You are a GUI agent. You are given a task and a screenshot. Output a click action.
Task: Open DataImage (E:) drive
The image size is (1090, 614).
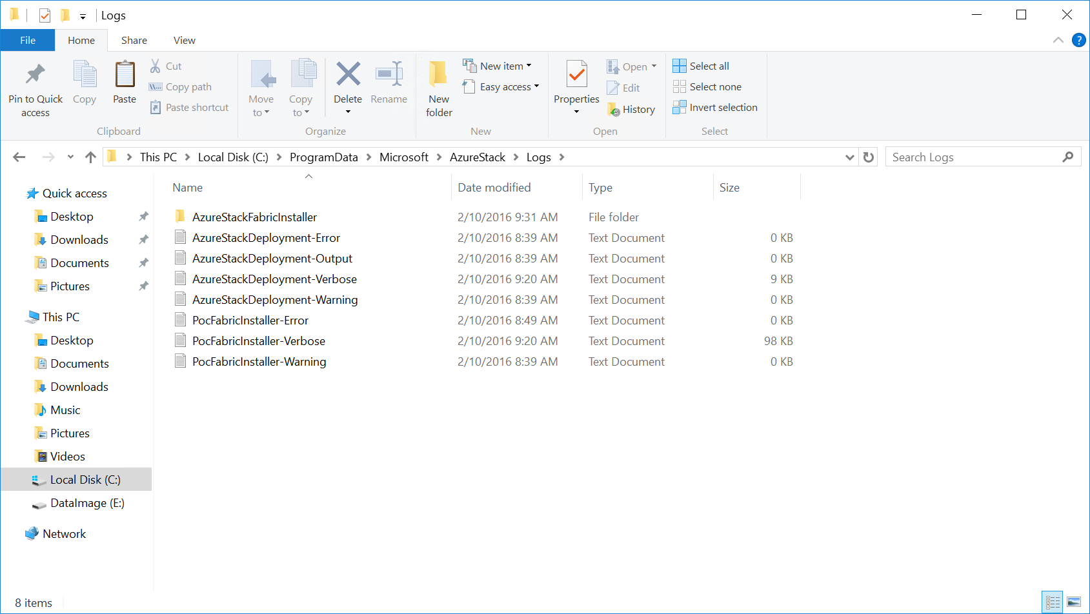87,503
